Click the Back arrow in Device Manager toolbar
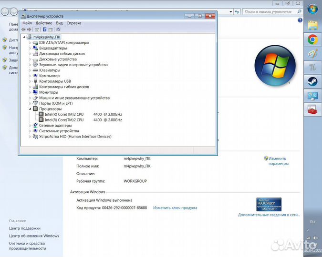 tap(23, 30)
